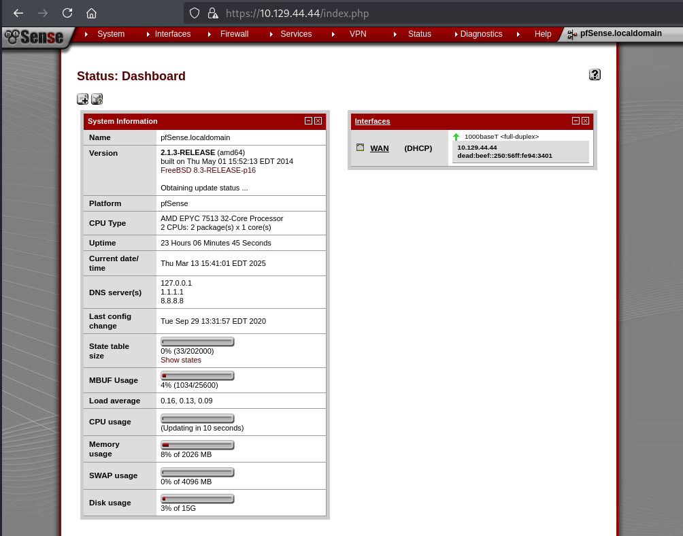Click the browser address bar URL

[x=297, y=14]
